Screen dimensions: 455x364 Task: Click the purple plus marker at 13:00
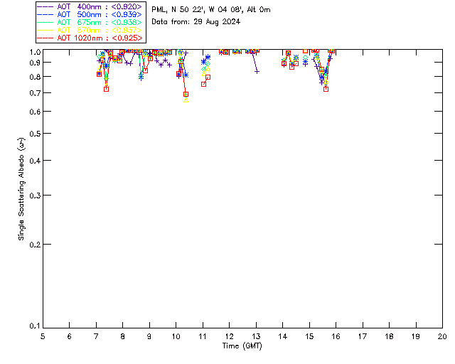257,71
